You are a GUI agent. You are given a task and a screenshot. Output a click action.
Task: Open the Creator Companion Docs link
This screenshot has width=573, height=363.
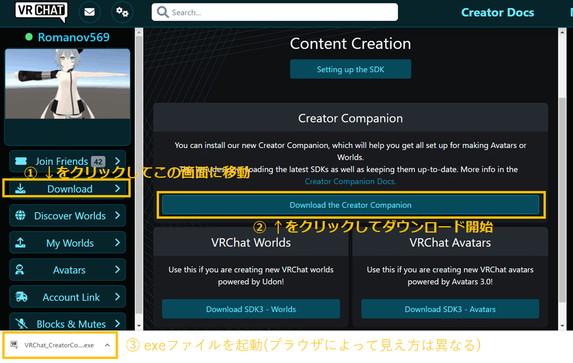[x=350, y=181]
